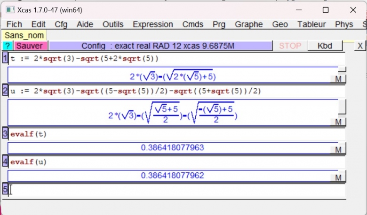The image size is (367, 215).
Task: Expand the Cmds menu
Action: point(193,24)
